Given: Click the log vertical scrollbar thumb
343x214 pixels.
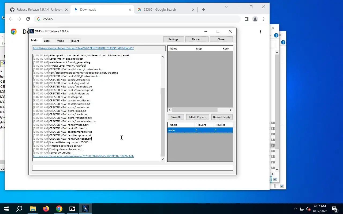Looking at the screenshot, I should click(163, 122).
